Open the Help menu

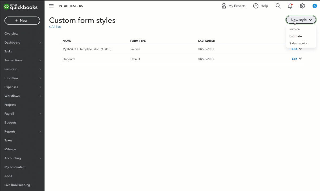pyautogui.click(x=260, y=6)
